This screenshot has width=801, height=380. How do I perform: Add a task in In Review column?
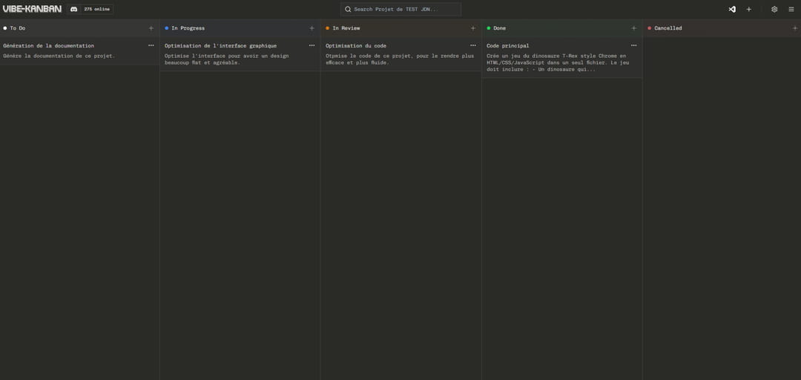tap(473, 28)
